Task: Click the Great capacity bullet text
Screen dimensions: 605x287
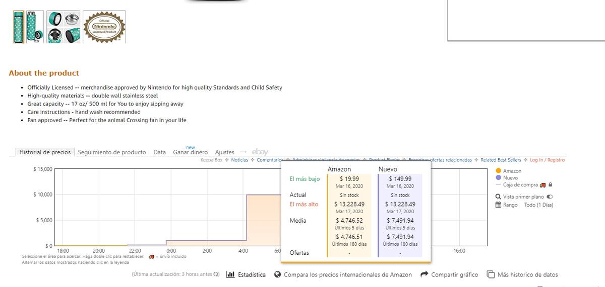Action: click(105, 104)
